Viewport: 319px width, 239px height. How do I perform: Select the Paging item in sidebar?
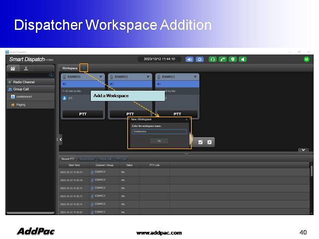point(30,105)
